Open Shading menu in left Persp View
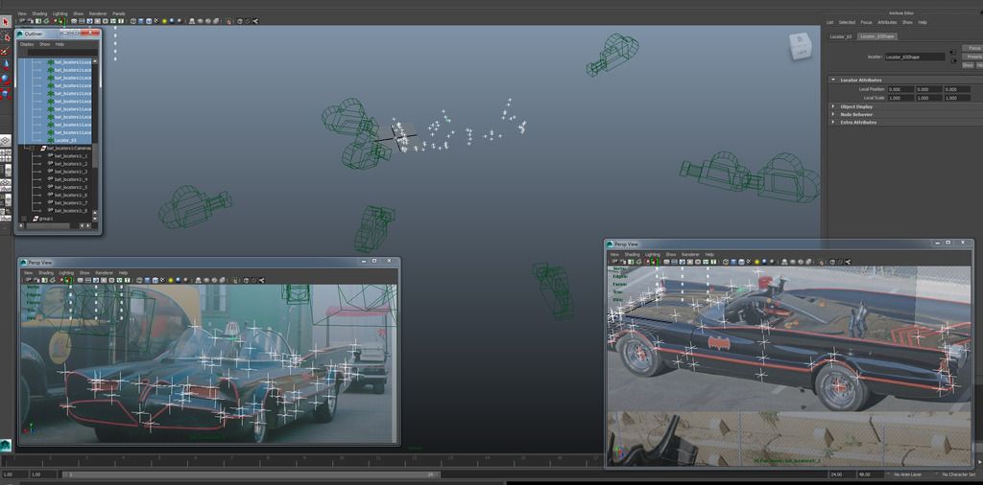Screen dimensions: 983x485 pos(46,273)
